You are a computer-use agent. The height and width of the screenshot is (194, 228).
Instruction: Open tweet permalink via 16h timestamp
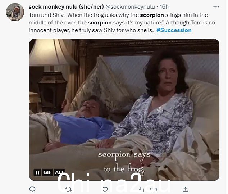[x=164, y=7]
